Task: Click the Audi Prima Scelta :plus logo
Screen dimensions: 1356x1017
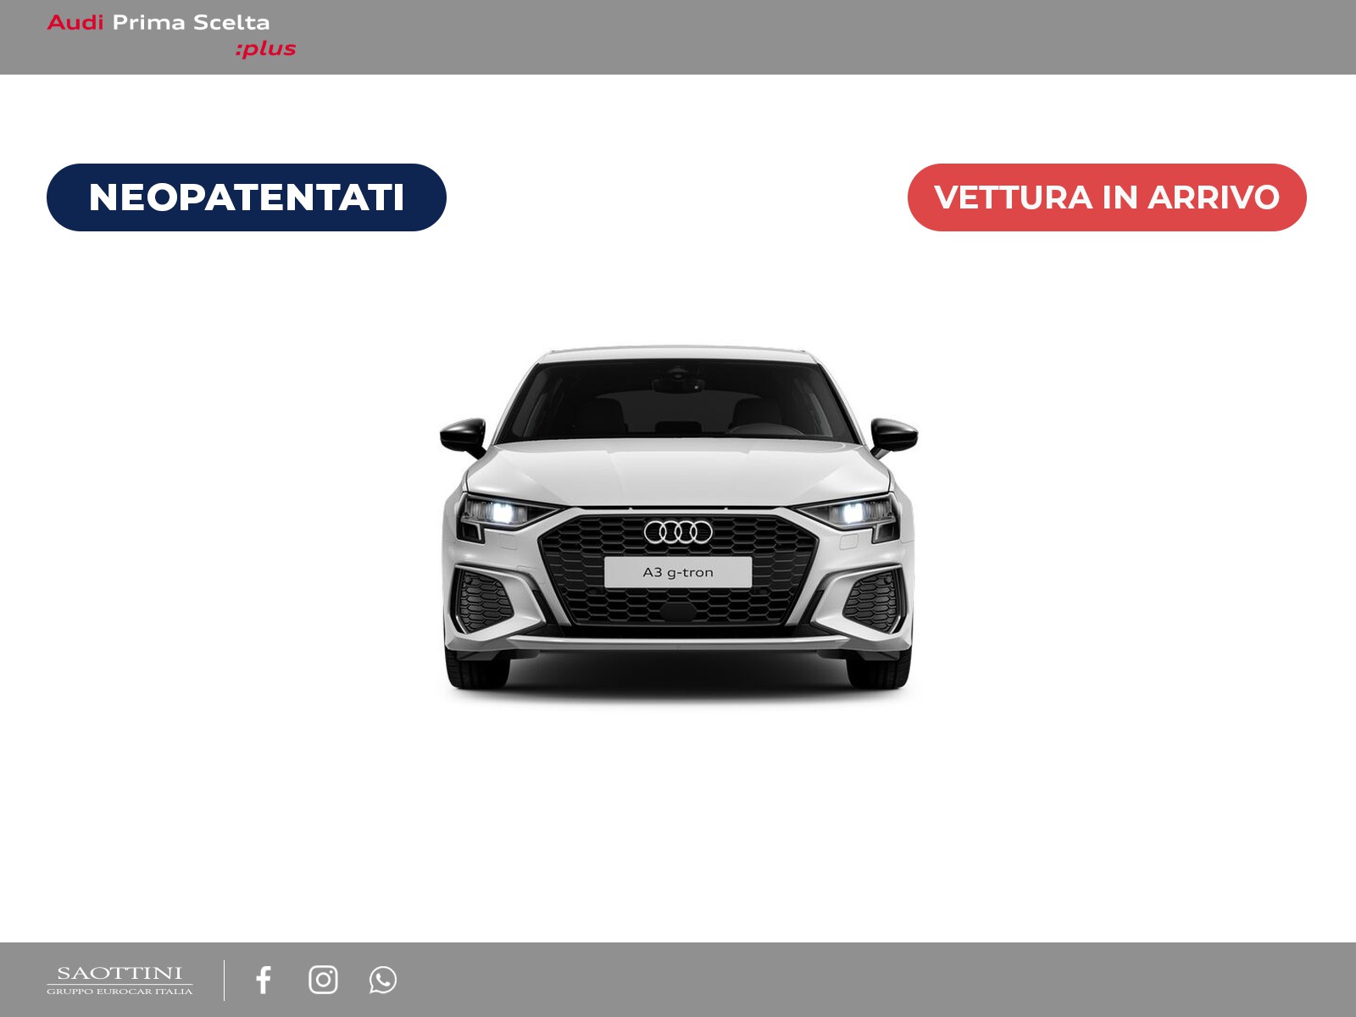Action: (171, 36)
